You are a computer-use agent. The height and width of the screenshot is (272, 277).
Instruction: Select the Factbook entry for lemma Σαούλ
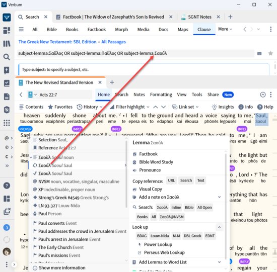click(x=148, y=154)
